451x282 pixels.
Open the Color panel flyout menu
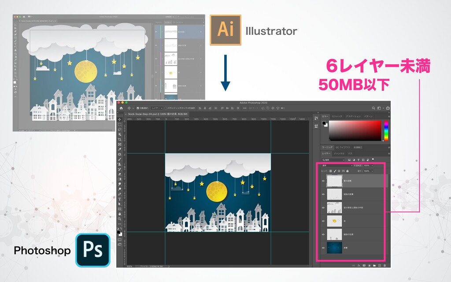point(389,116)
